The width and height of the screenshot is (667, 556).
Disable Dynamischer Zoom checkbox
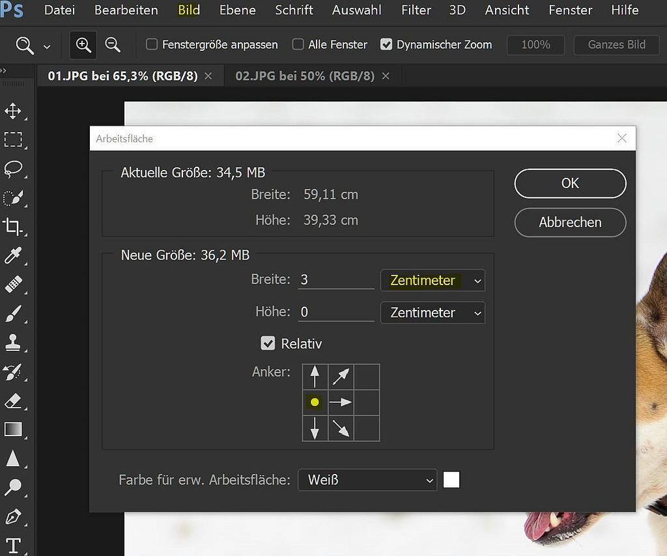(386, 44)
